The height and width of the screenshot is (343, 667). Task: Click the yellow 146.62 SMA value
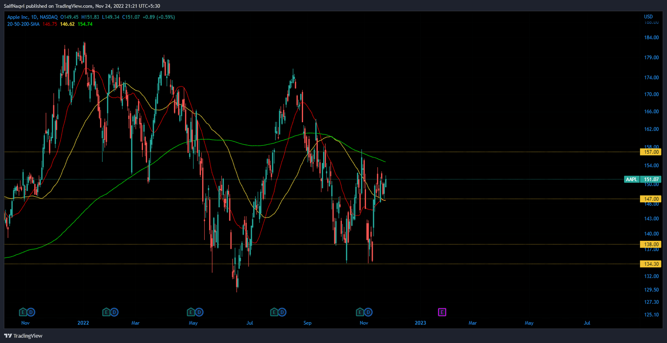[x=67, y=24]
